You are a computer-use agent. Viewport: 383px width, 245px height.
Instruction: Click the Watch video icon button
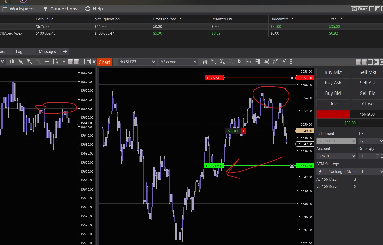(360, 9)
